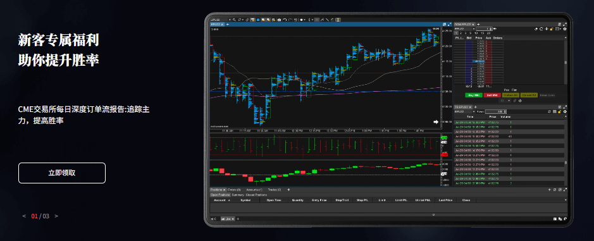Toggle the DOM lock icon
Viewport: 594px width, 241px height.
coord(552,29)
